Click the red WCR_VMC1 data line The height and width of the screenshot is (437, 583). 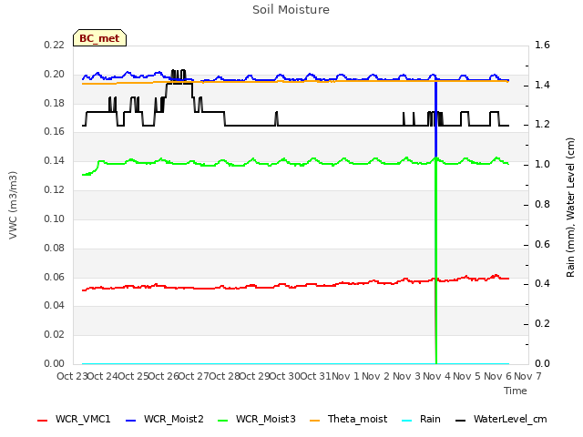click(295, 286)
